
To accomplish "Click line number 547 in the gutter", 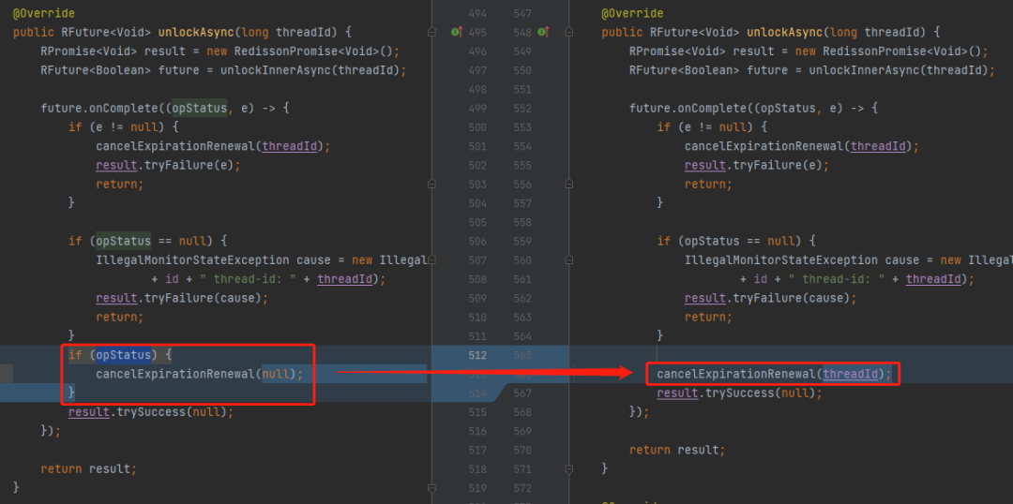I will (x=522, y=13).
